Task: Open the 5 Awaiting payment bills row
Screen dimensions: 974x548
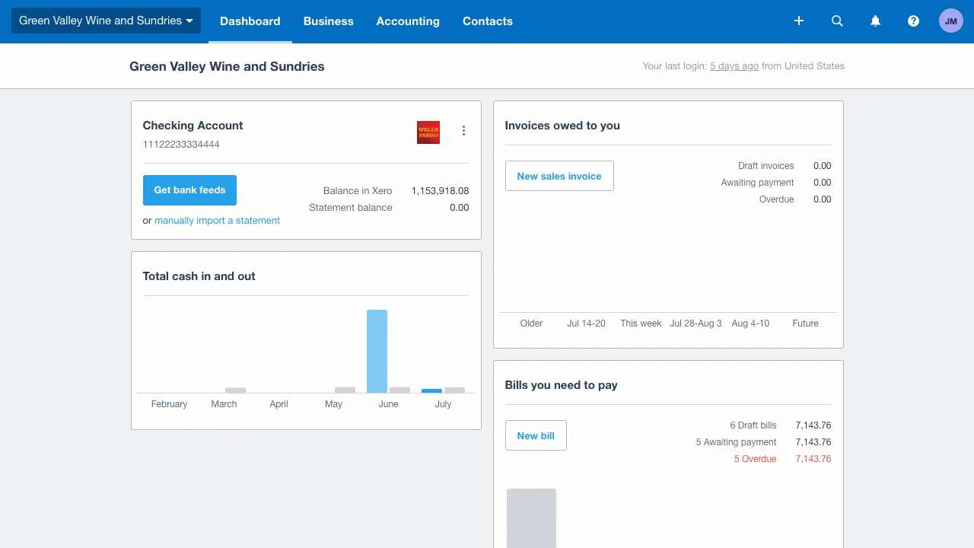Action: tap(763, 442)
